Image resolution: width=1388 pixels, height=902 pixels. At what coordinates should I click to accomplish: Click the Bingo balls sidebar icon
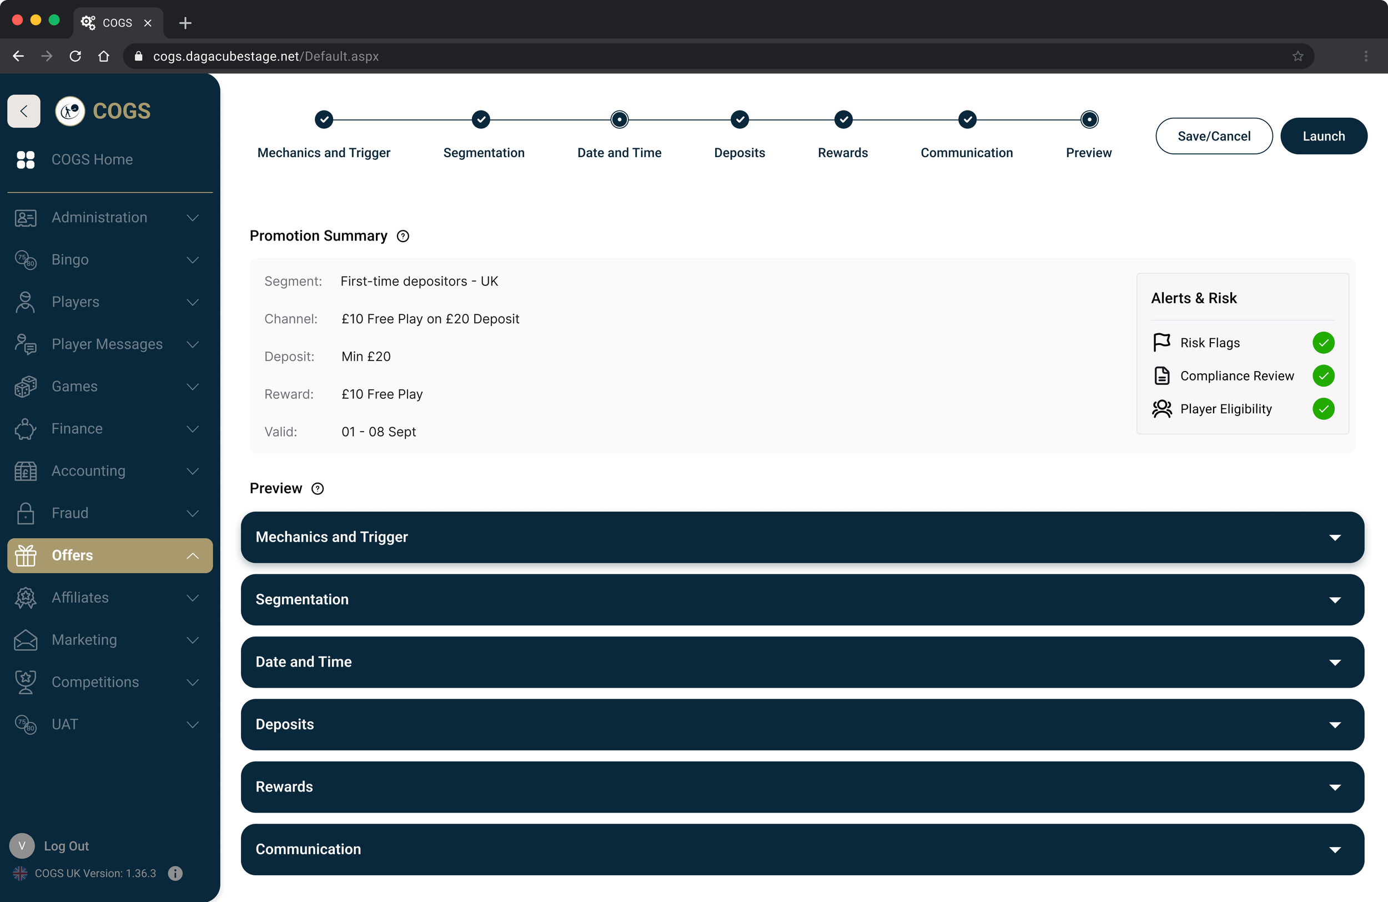tap(25, 259)
